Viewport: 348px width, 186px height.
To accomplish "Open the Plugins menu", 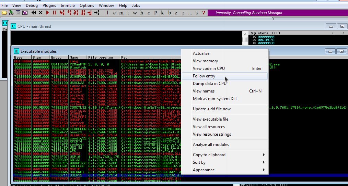I will pyautogui.click(x=49, y=5).
